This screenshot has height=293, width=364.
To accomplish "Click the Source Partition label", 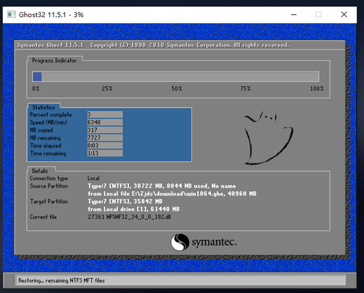I will click(49, 186).
